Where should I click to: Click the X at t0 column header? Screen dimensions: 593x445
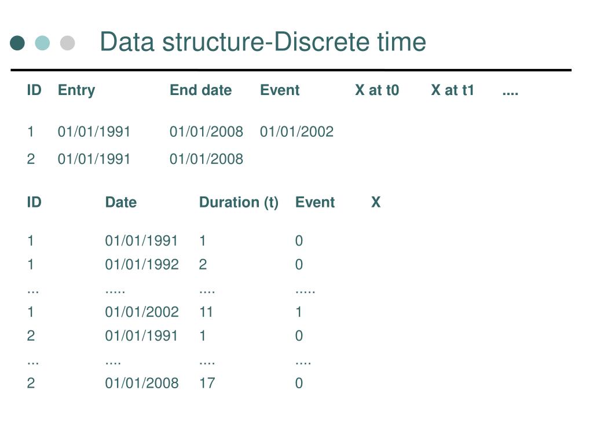376,90
